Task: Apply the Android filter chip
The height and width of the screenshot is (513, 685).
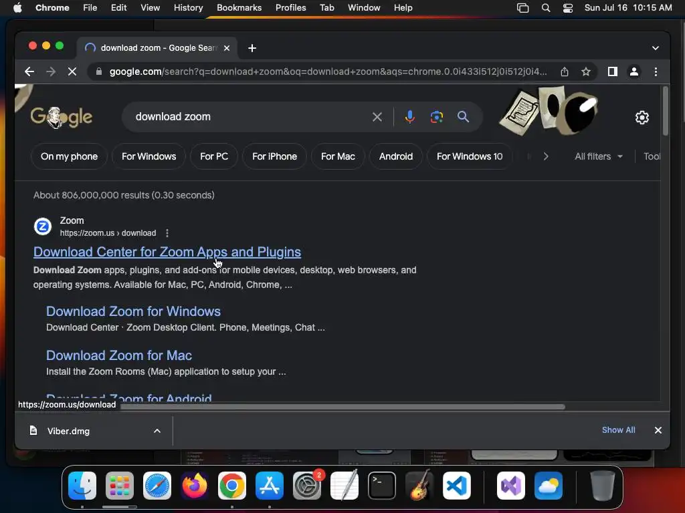Action: click(396, 156)
